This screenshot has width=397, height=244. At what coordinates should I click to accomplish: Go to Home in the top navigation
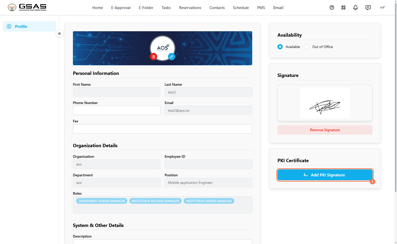(x=98, y=8)
